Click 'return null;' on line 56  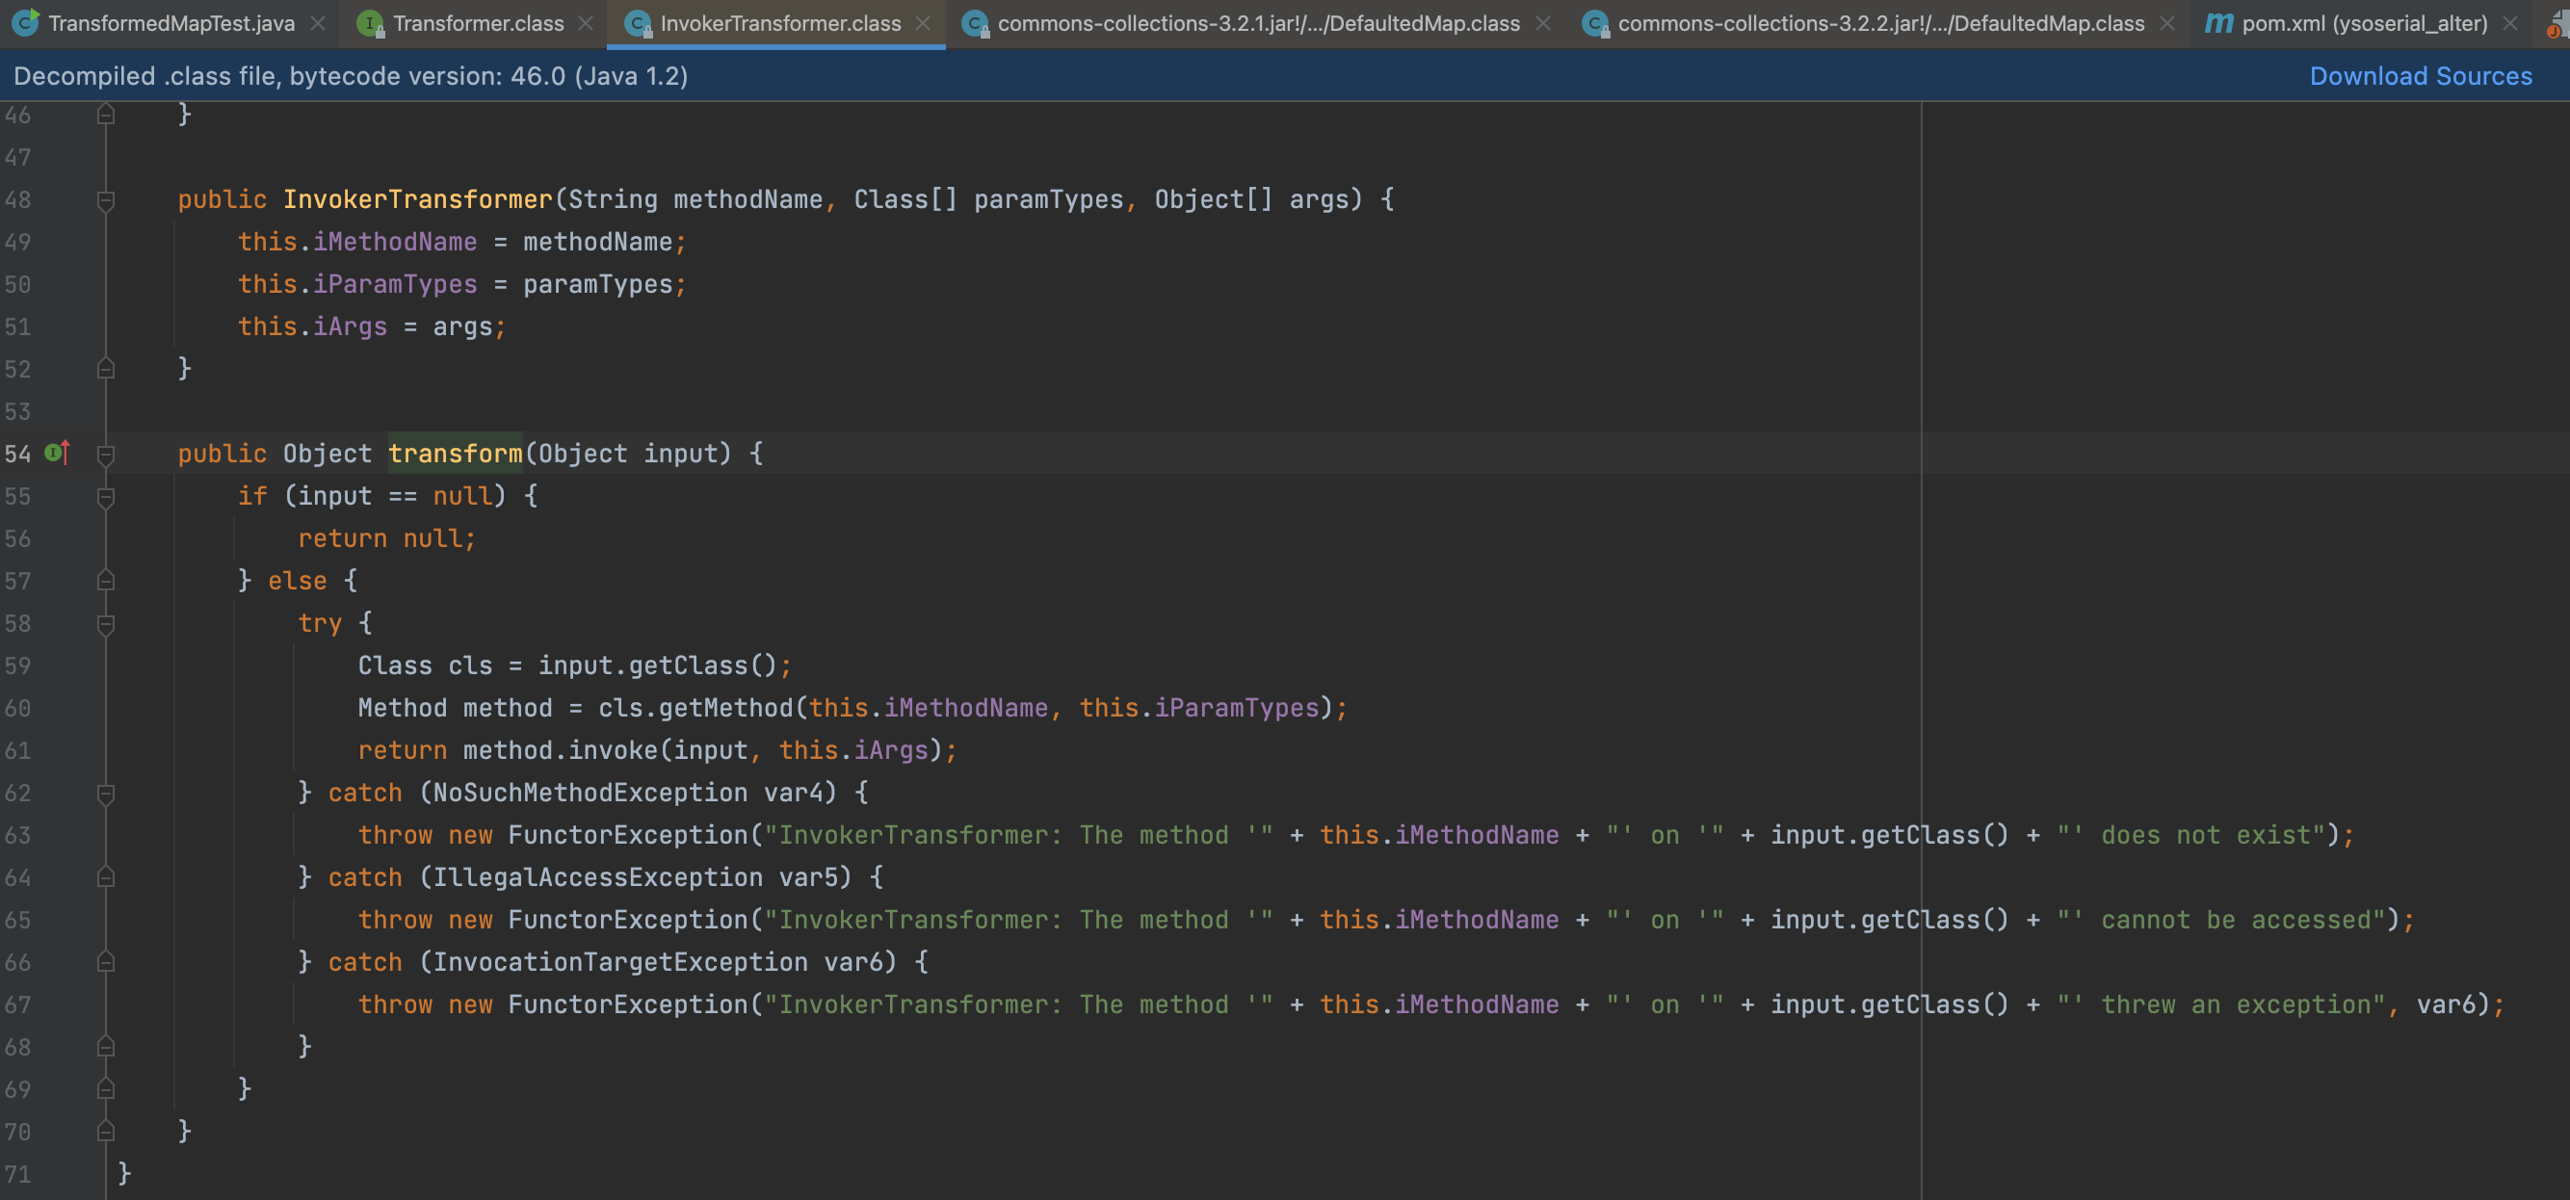click(x=387, y=538)
